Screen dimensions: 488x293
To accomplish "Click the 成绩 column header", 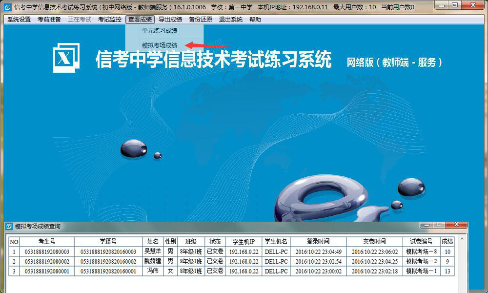I will (x=447, y=242).
